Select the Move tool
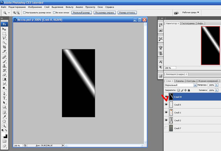The image size is (221, 151). [x=4, y=29]
